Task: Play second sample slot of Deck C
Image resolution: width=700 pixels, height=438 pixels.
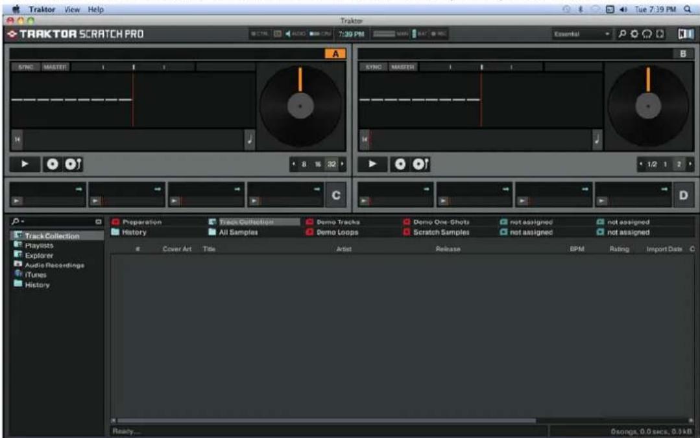Action: coord(95,201)
